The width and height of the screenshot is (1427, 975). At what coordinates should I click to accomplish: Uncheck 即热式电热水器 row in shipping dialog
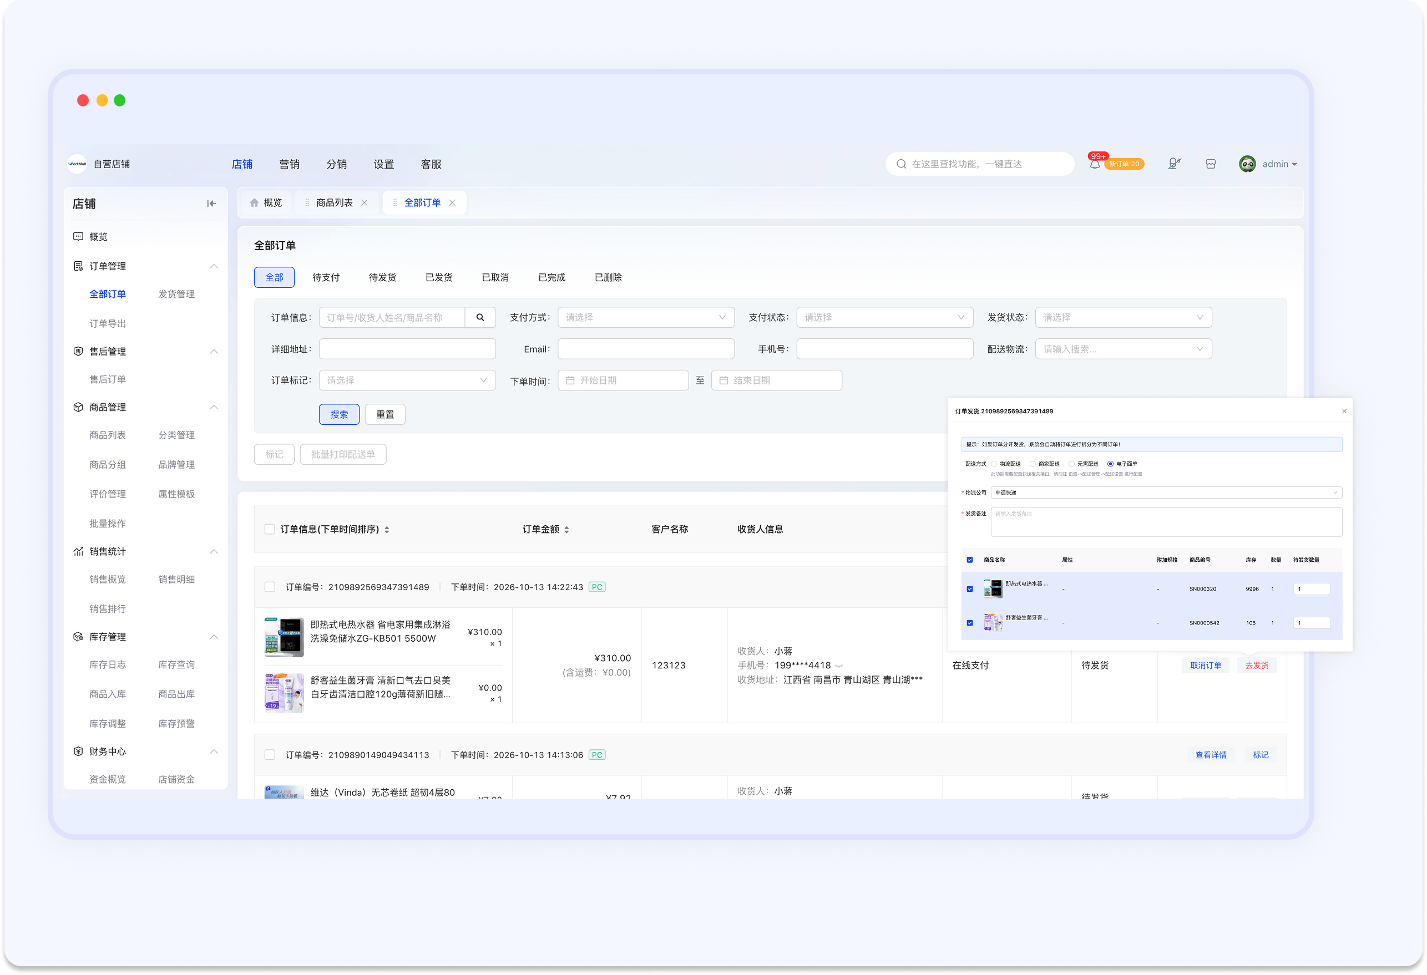coord(969,589)
